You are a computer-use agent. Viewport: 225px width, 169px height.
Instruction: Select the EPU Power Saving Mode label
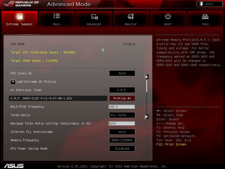click(x=29, y=149)
